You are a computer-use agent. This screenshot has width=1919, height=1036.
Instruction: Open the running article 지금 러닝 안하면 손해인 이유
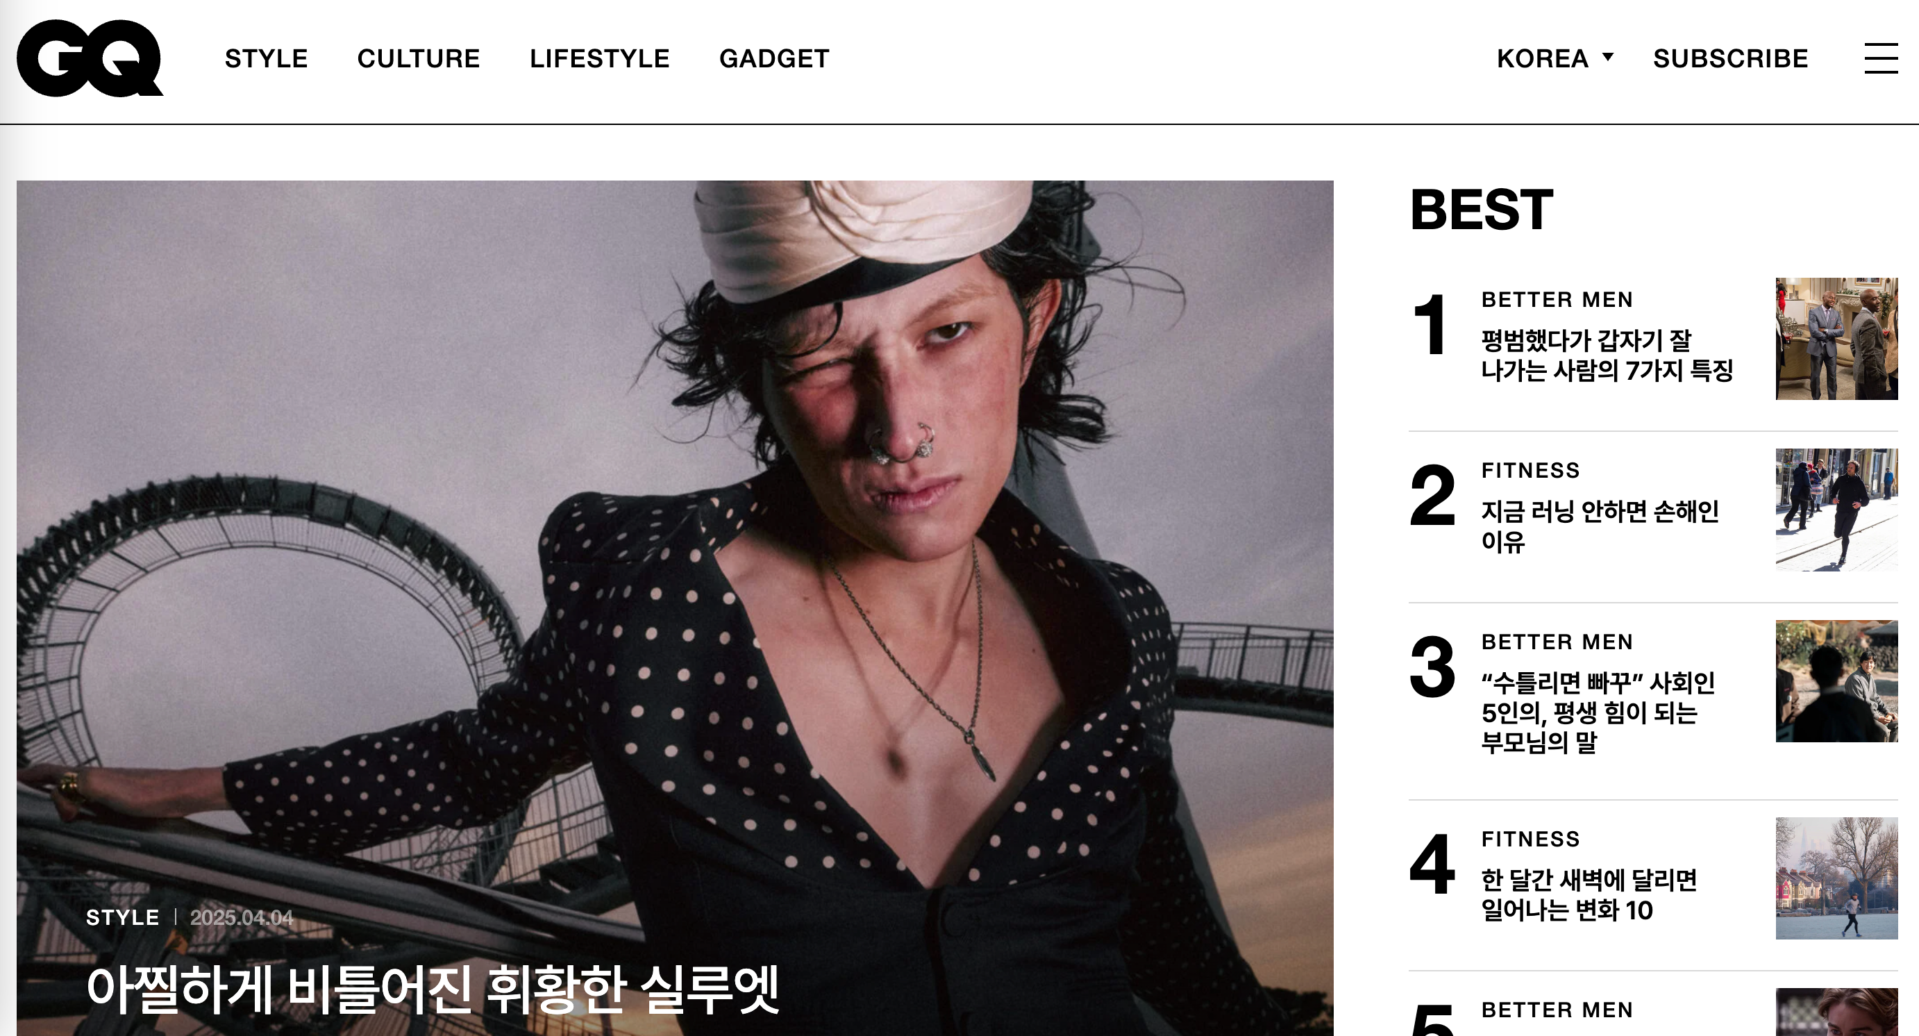[1600, 526]
